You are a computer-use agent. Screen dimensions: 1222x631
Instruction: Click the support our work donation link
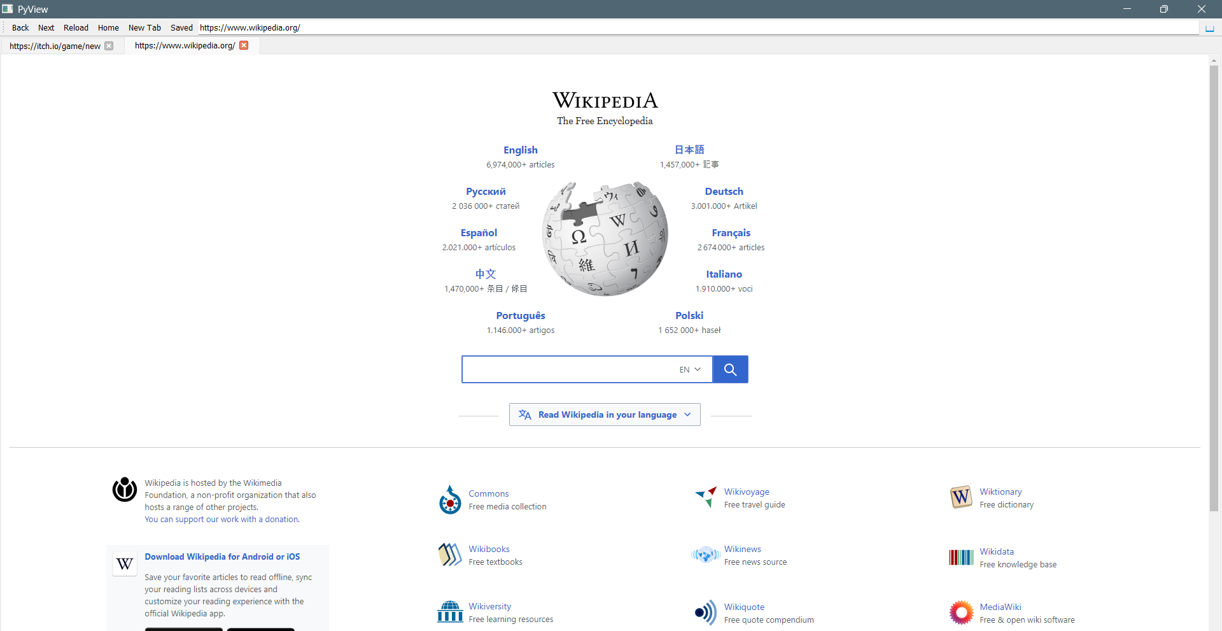[x=222, y=520]
